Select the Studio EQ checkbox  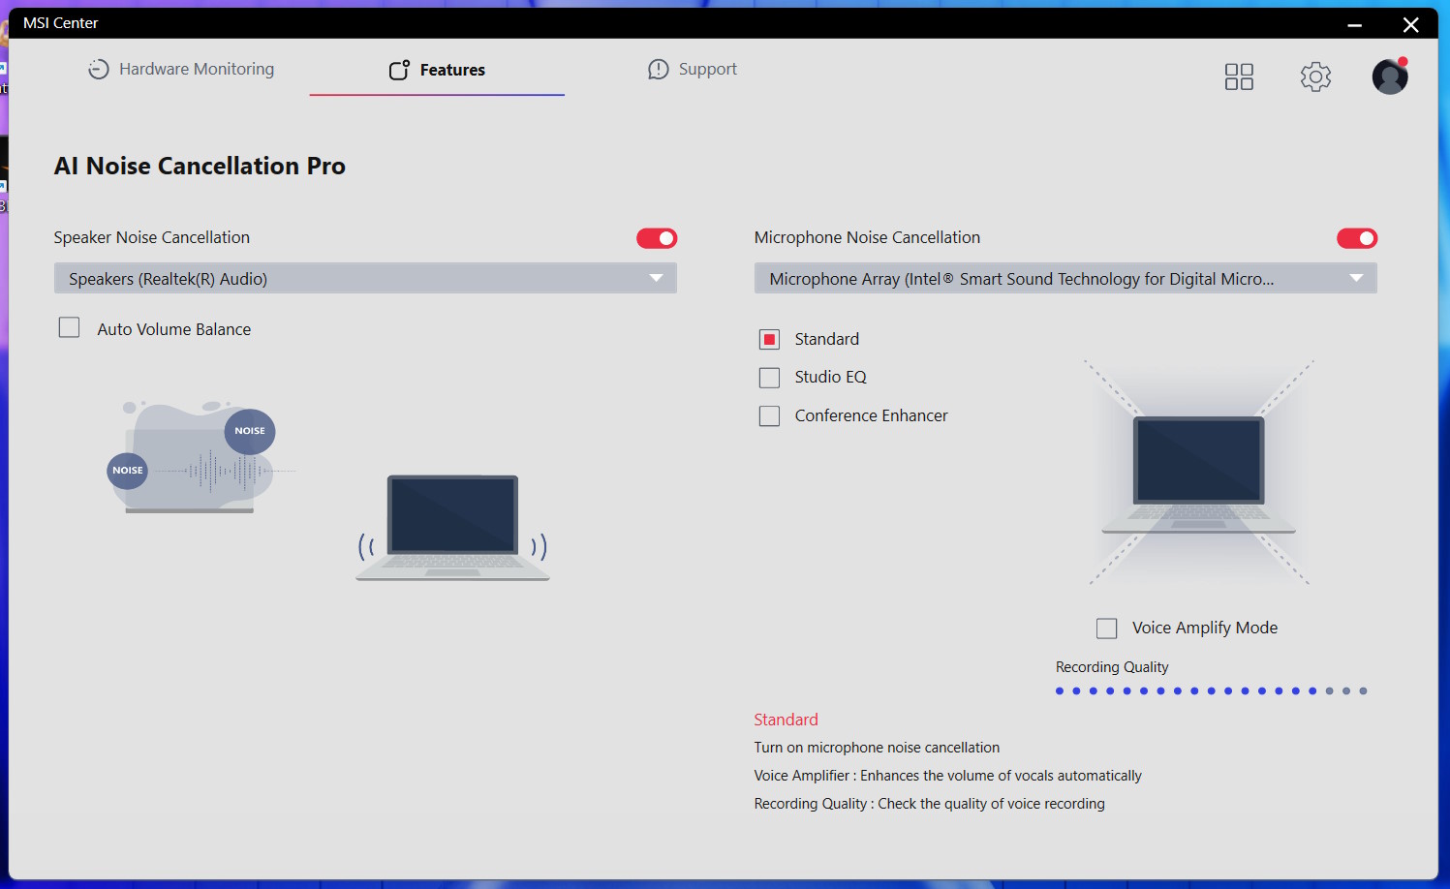coord(770,378)
